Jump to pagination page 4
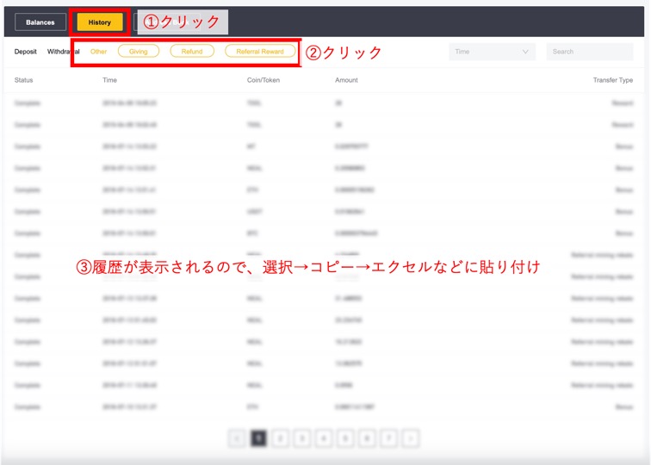 click(324, 438)
